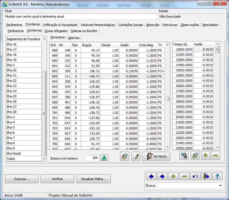Delete the model with the bottom toolbar minus
This screenshot has height=200, width=229.
pos(184,176)
